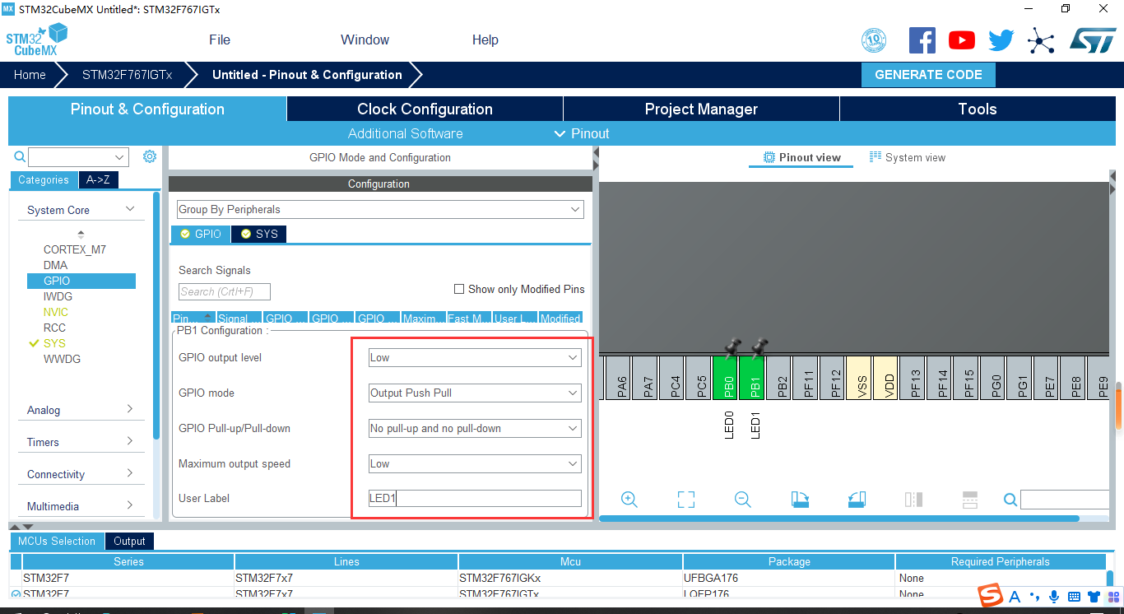Image resolution: width=1124 pixels, height=614 pixels.
Task: Switch Sogou English/Chinese input mode
Action: click(1015, 597)
